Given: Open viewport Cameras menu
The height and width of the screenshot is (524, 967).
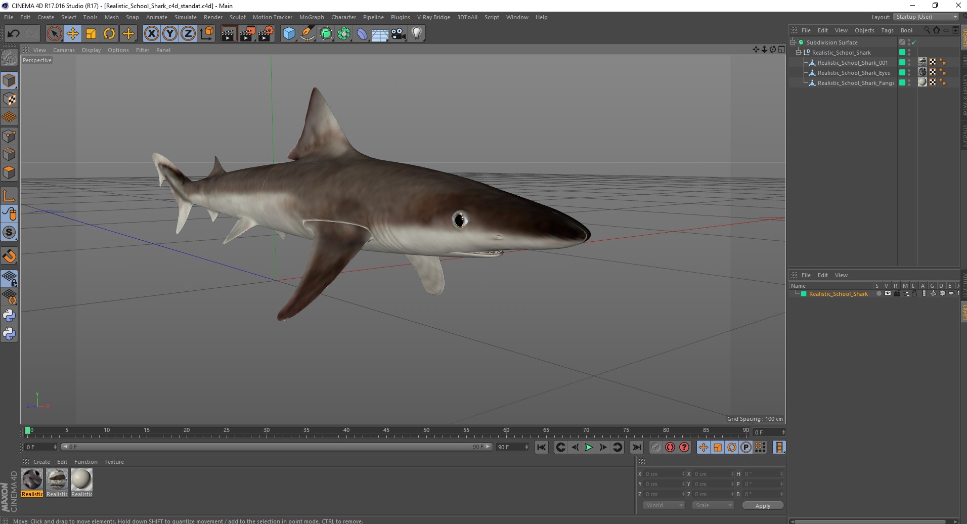Looking at the screenshot, I should click(x=64, y=50).
